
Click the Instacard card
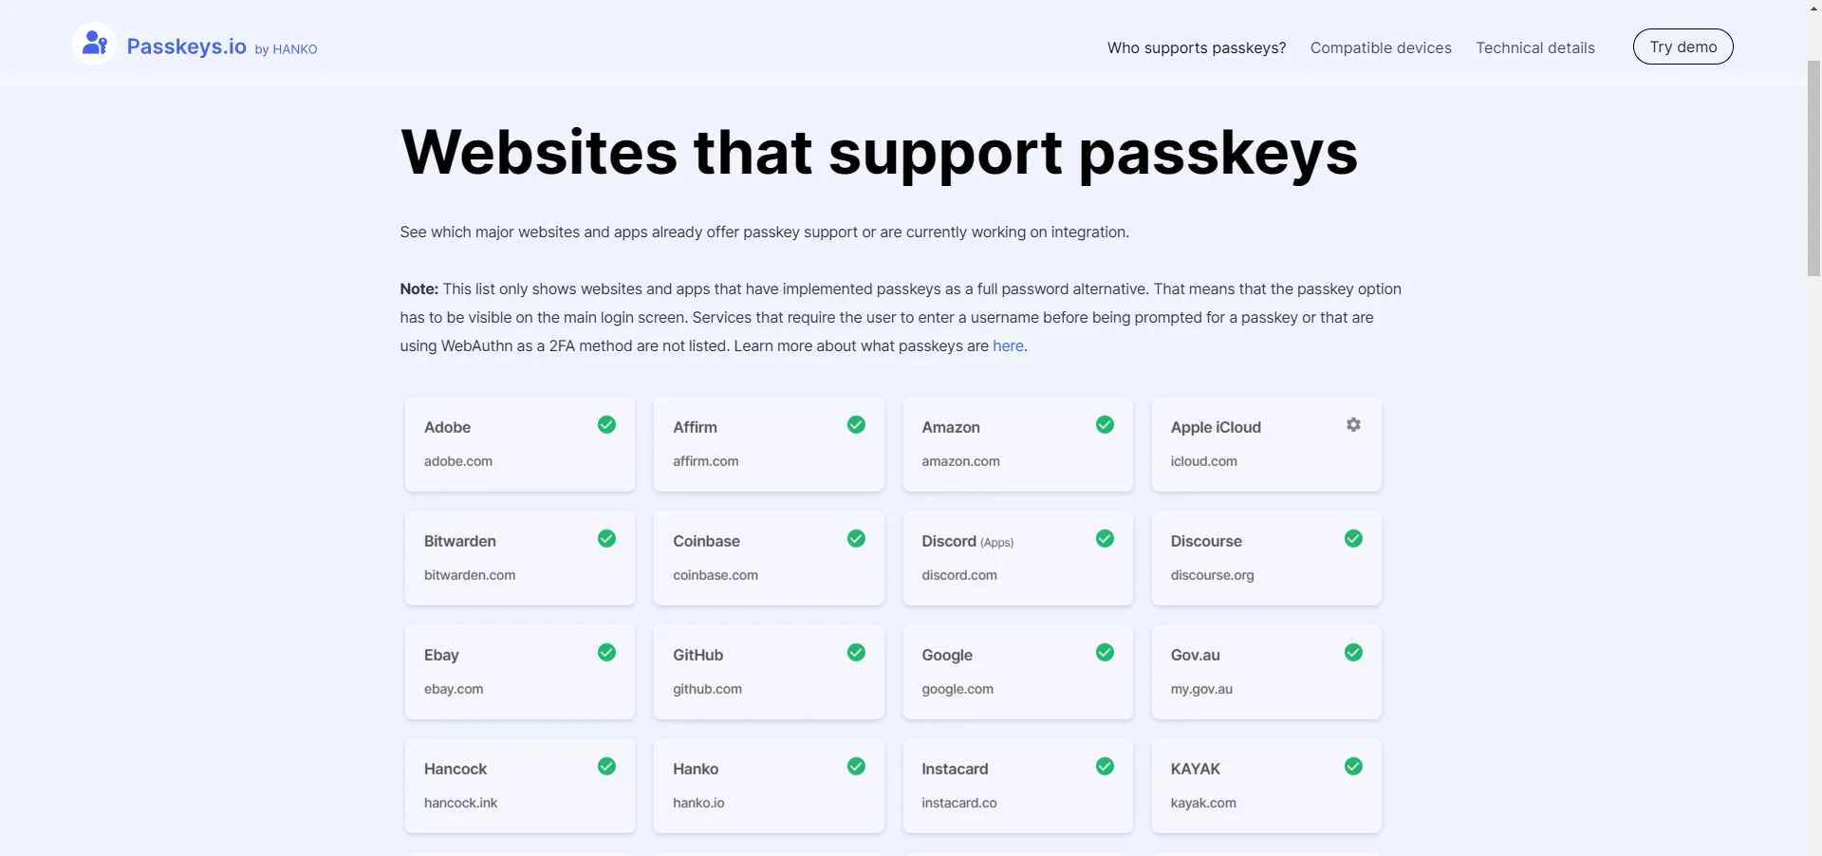pos(1017,785)
